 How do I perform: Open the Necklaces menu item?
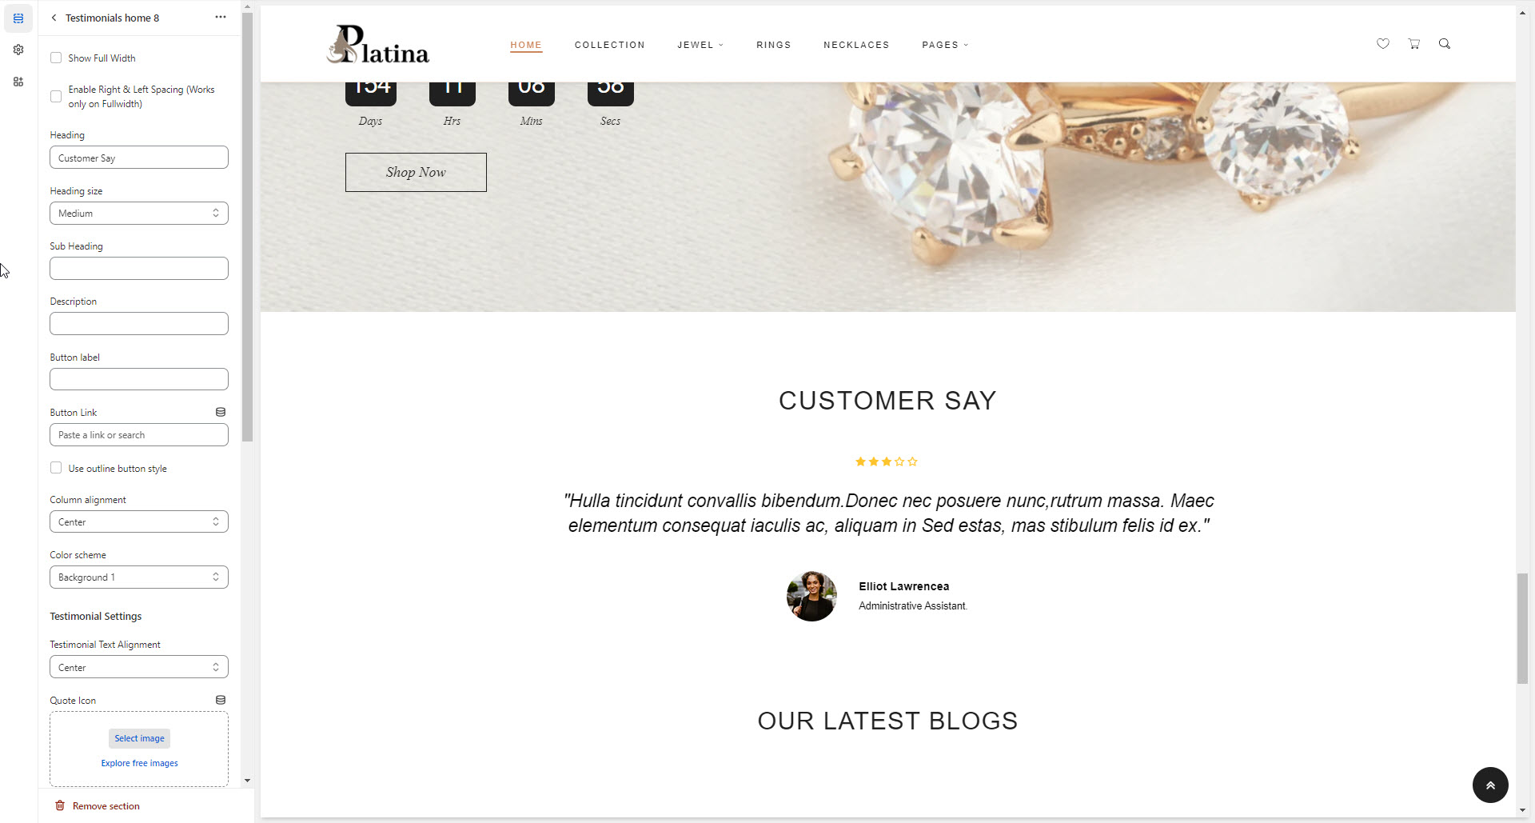(856, 45)
